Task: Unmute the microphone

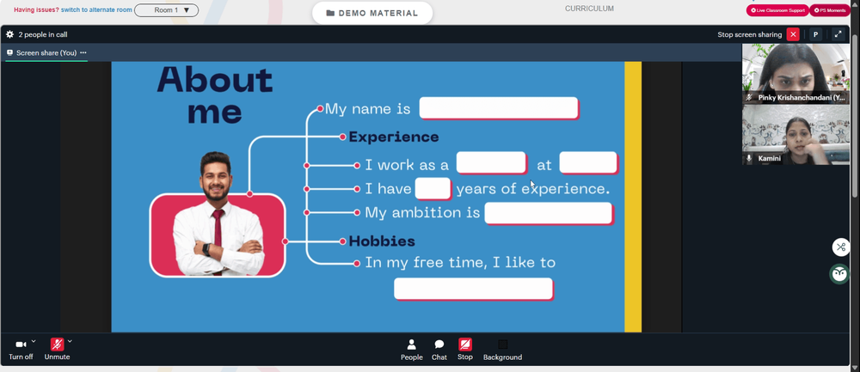Action: pos(57,349)
